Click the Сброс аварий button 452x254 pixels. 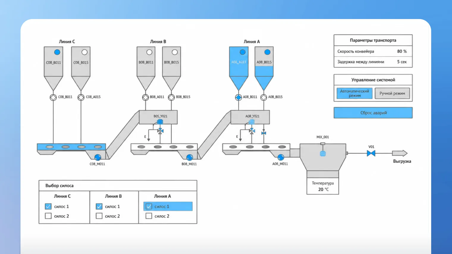coord(373,113)
